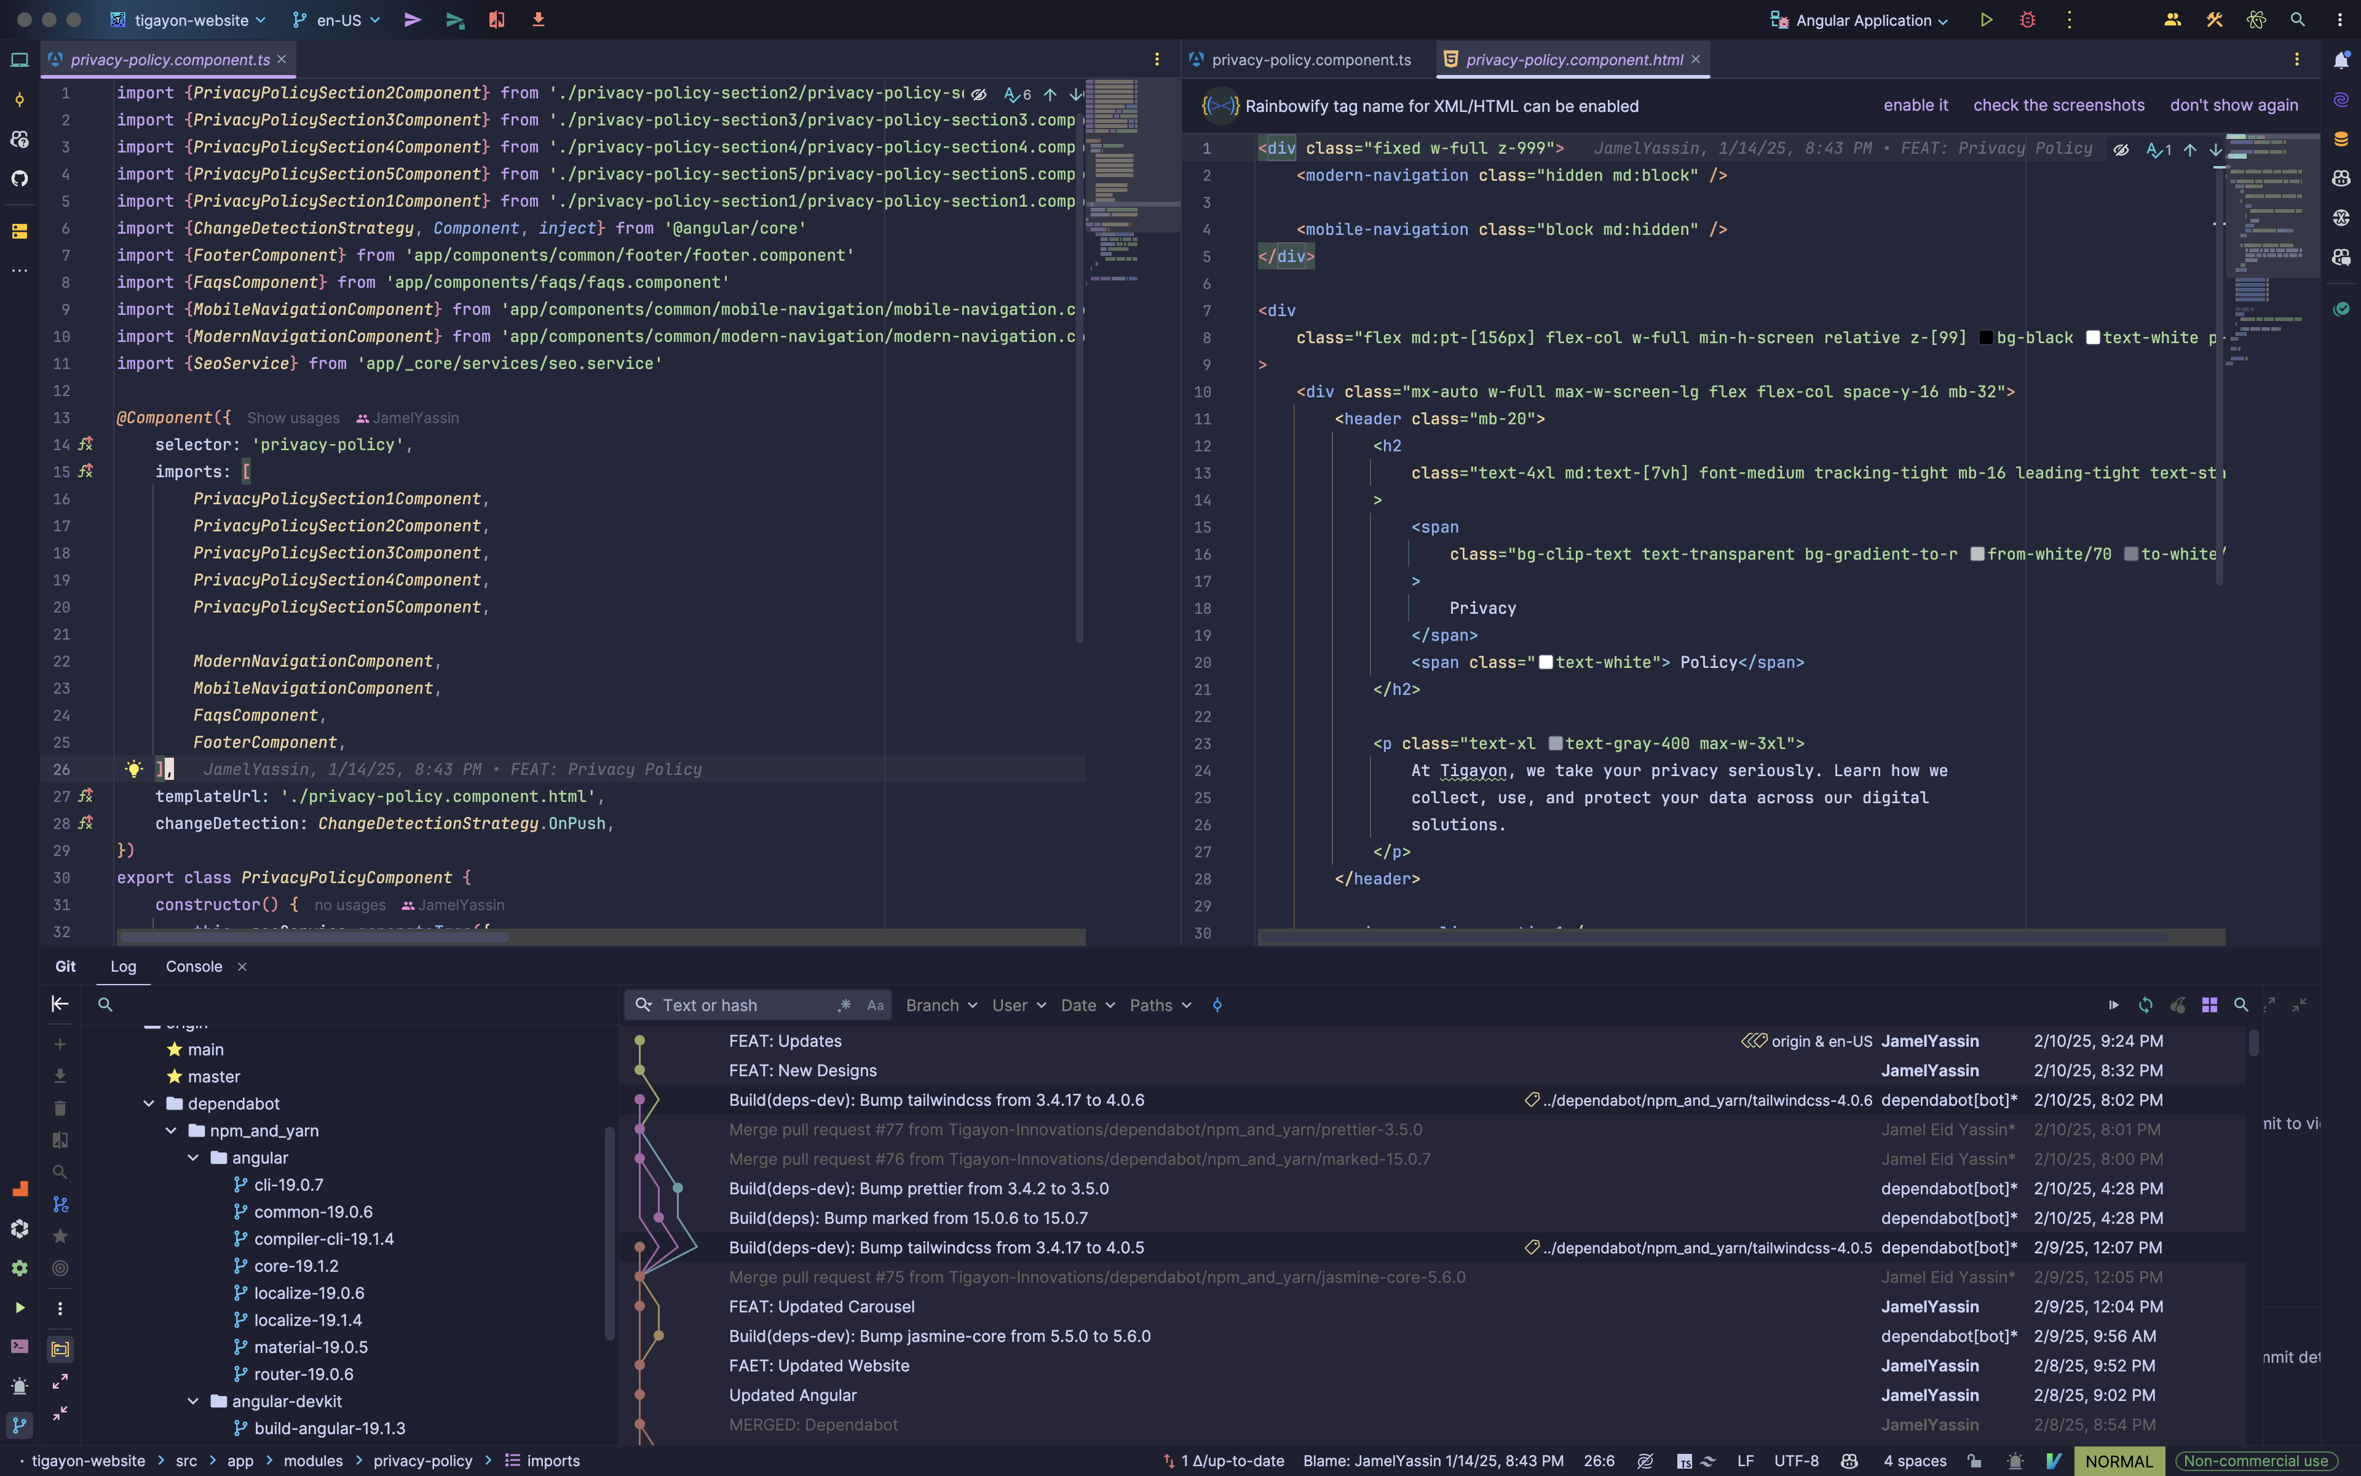Click 'don't show again' link
The height and width of the screenshot is (1476, 2361).
[x=2233, y=105]
